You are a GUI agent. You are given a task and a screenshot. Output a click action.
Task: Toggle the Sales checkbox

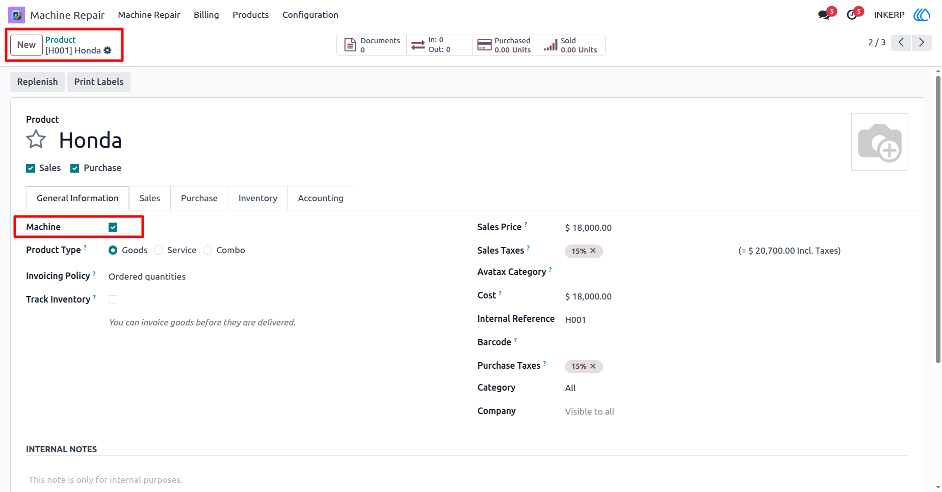(31, 168)
